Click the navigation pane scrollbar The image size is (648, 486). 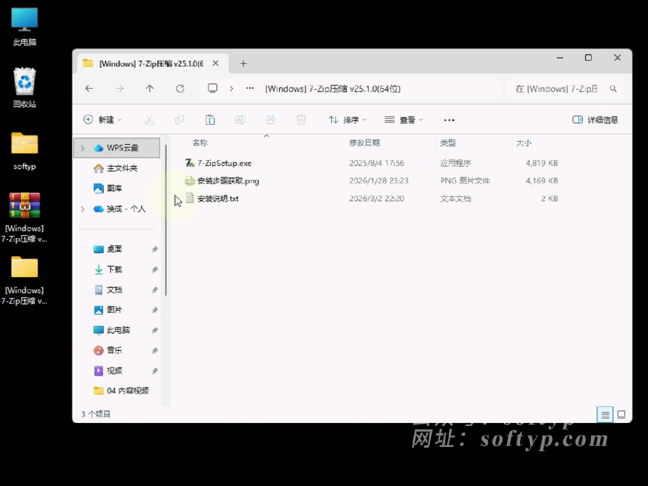tap(166, 220)
